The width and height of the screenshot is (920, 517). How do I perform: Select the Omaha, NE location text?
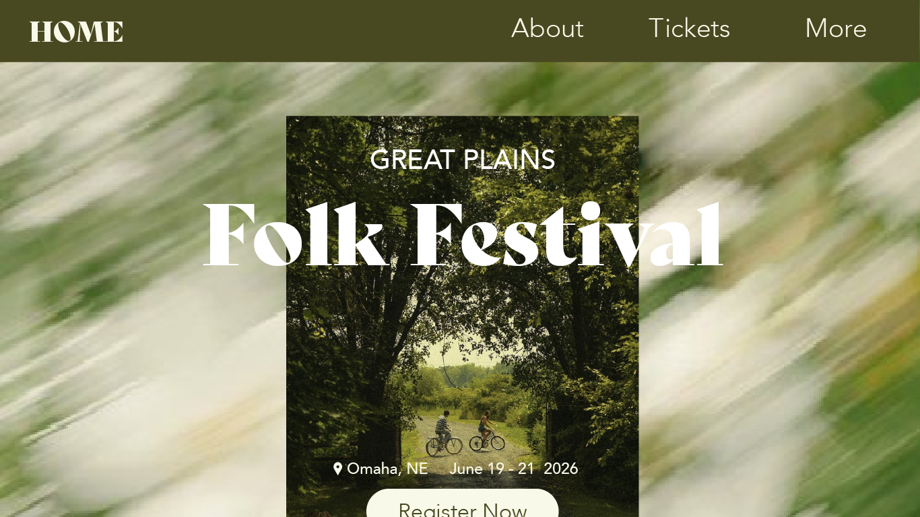387,469
